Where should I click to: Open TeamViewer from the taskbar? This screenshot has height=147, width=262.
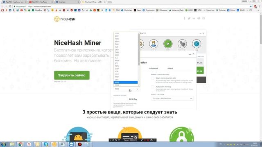(71, 144)
